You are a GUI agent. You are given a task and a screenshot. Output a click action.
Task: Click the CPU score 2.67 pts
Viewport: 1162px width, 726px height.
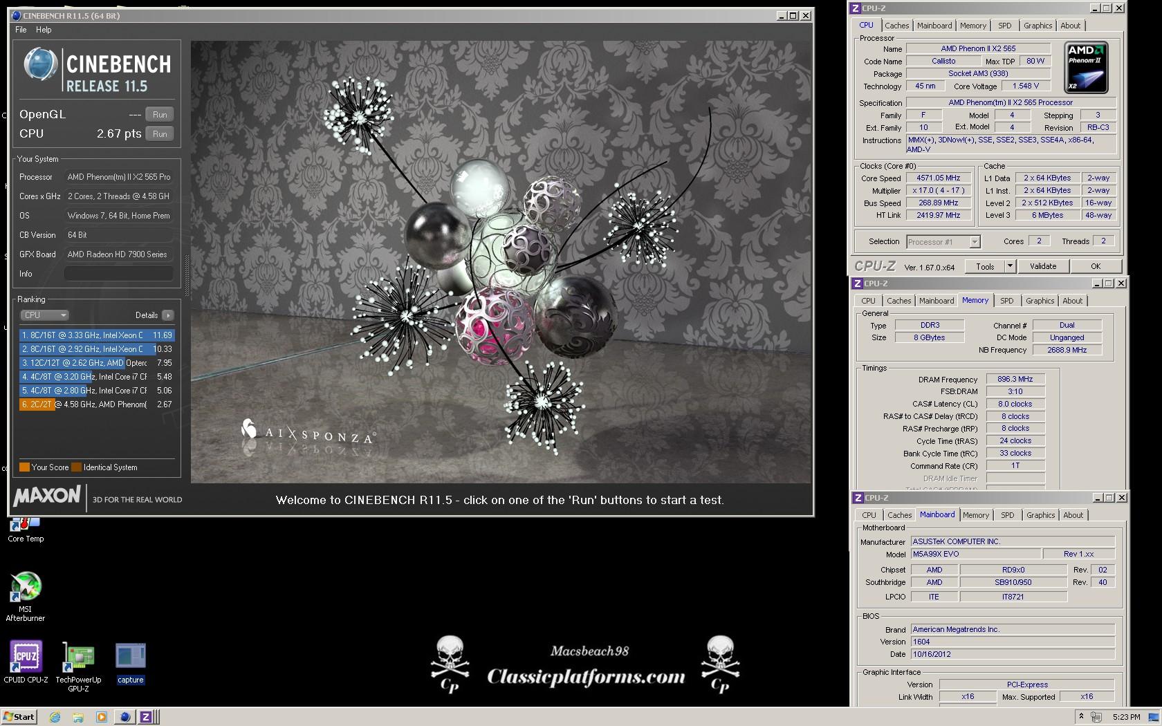pos(118,133)
